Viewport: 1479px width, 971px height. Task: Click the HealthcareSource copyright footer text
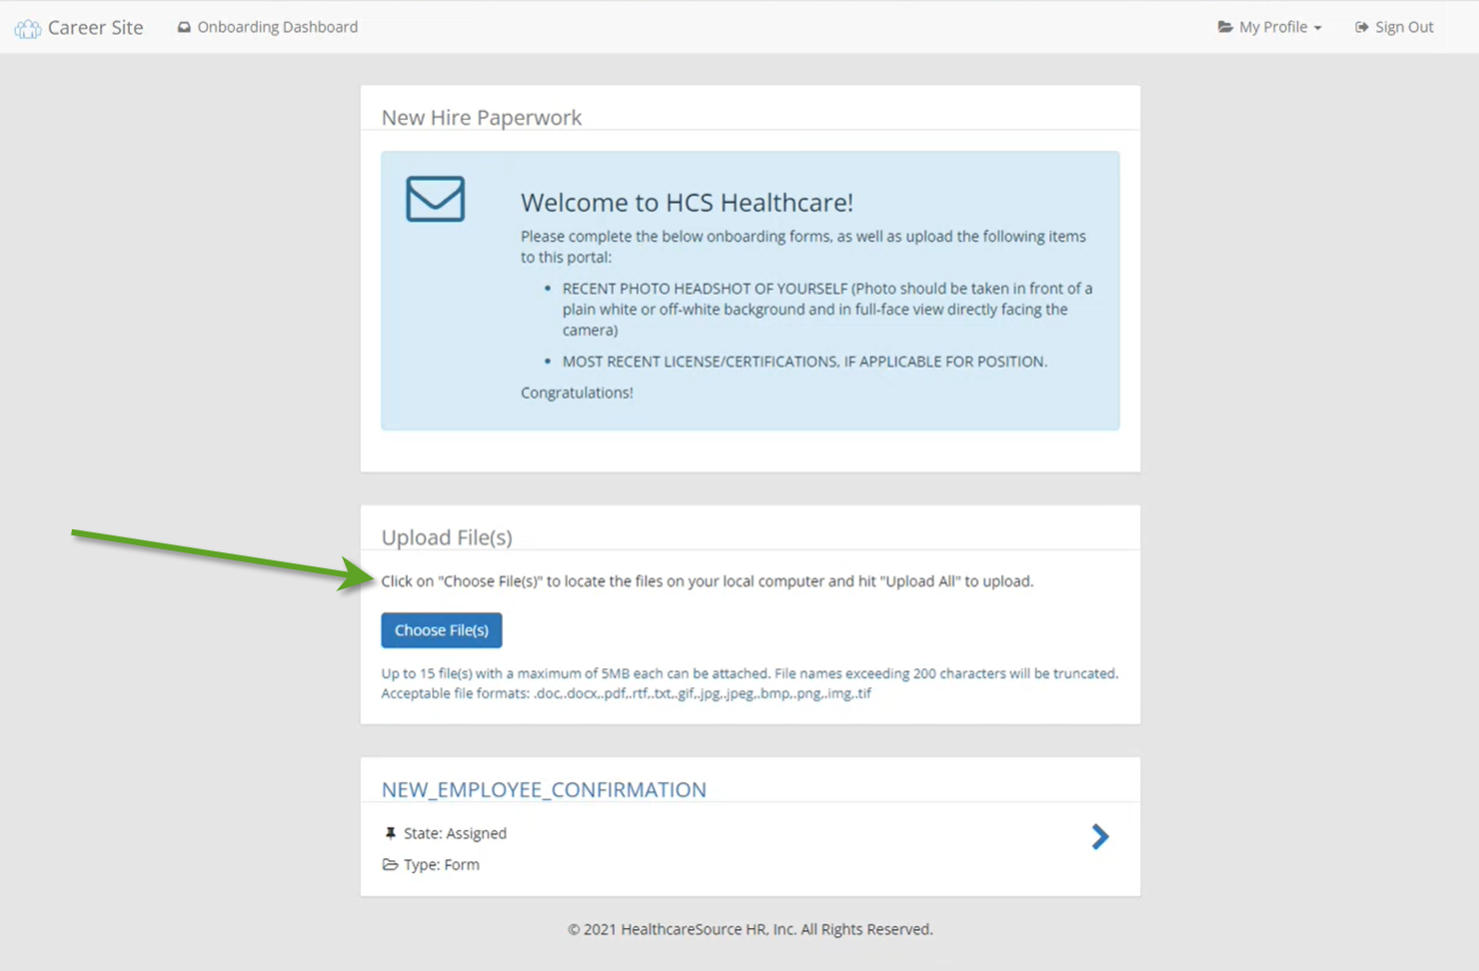coord(749,929)
